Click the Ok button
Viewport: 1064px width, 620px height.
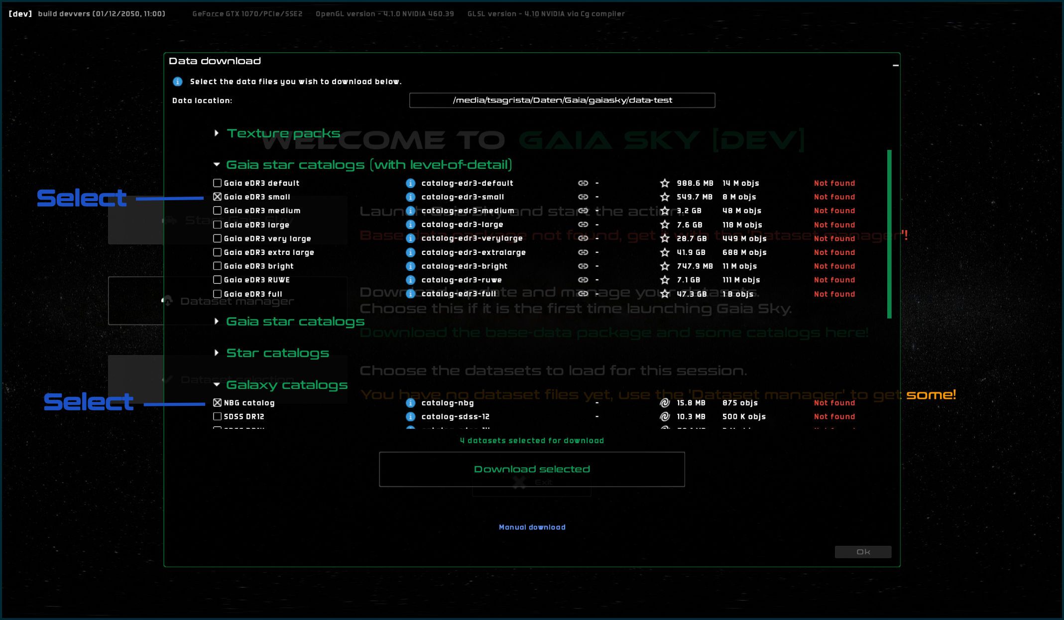863,552
